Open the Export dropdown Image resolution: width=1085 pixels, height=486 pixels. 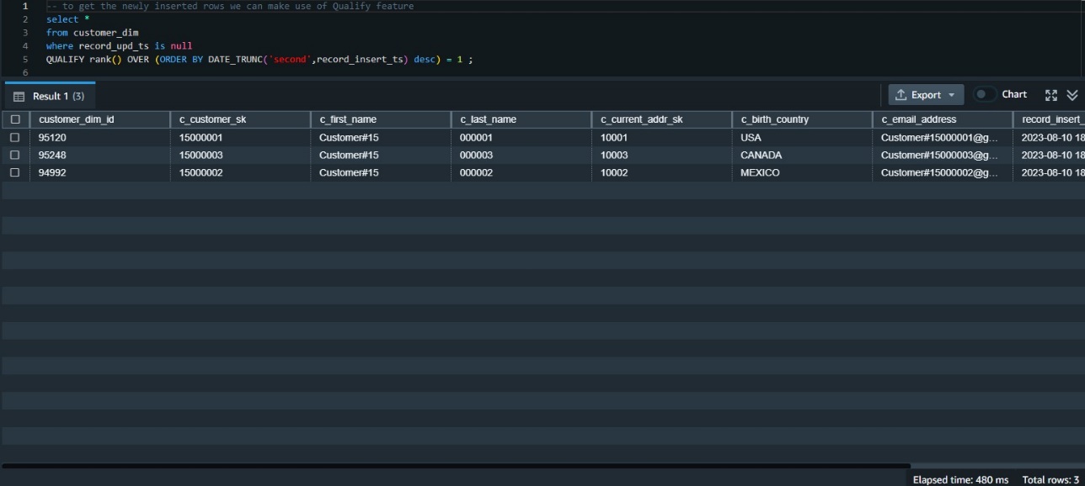[x=926, y=95]
